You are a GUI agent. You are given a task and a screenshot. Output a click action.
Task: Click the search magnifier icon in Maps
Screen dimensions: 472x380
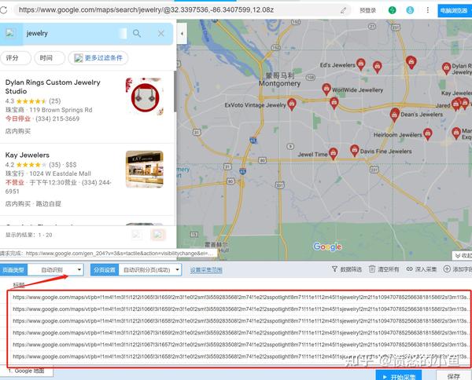[x=137, y=33]
